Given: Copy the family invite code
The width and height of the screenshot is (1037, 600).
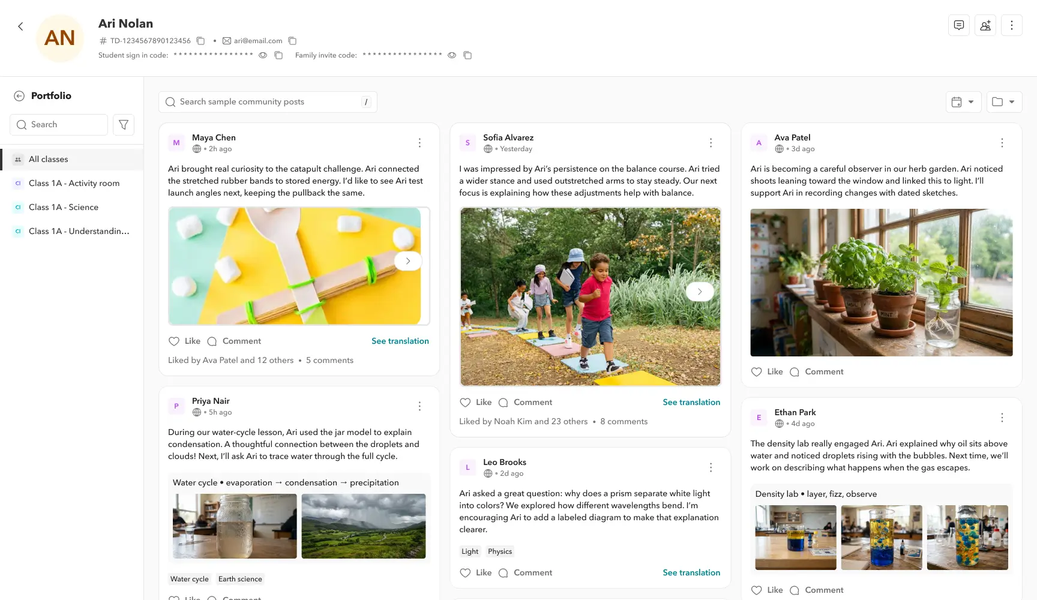Looking at the screenshot, I should (467, 55).
